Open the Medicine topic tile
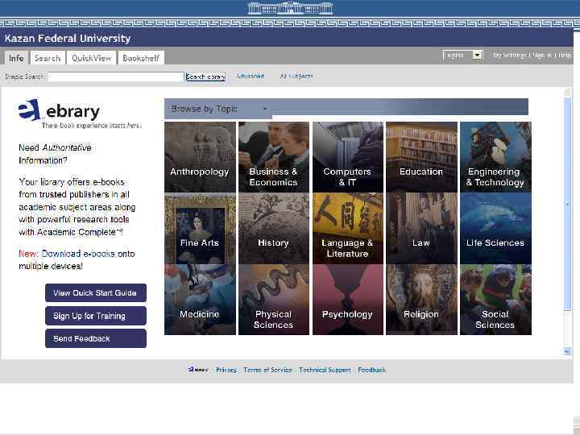 tap(200, 300)
